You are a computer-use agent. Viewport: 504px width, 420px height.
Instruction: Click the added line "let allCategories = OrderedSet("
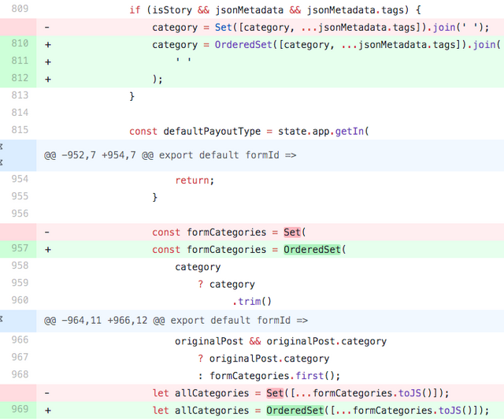tap(321, 411)
